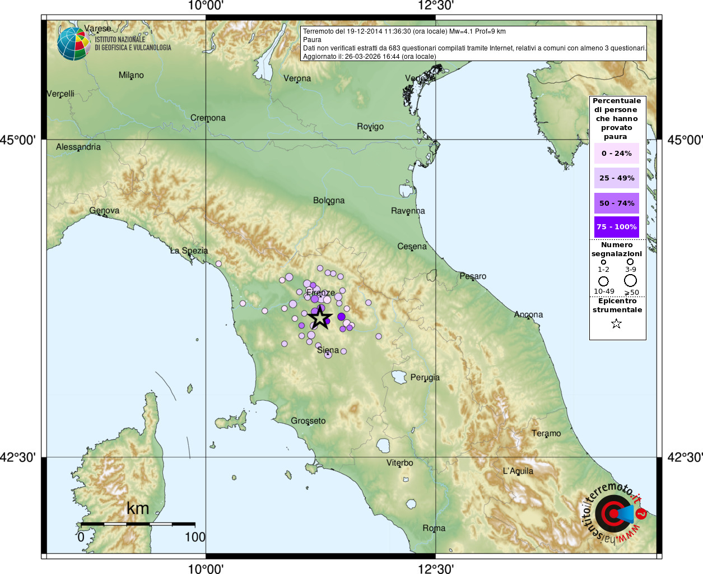Click the 3-9 reports circle in legend
703x574 pixels.
[x=630, y=262]
